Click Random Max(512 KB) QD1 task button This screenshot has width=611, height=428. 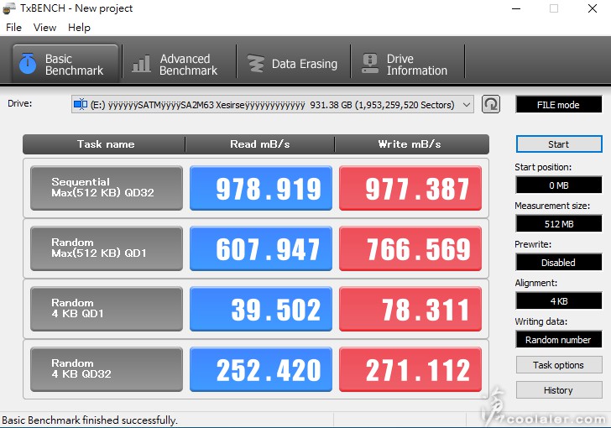click(x=107, y=248)
